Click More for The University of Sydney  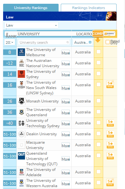[66, 75]
